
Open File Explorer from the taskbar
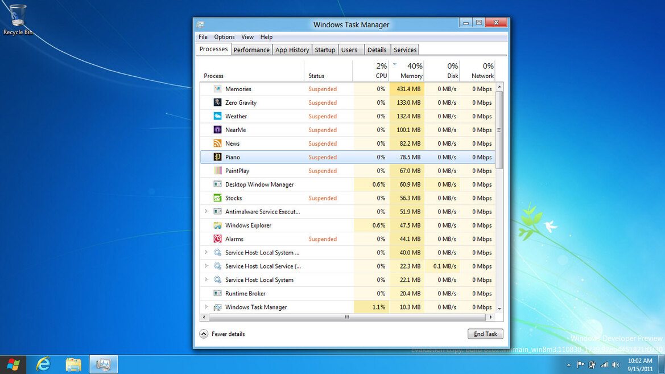click(x=73, y=364)
